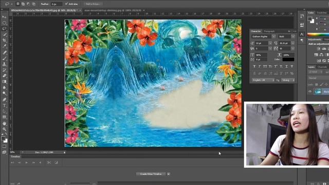Screen dimensions: 329x185
Task: Click the timeline transition icon
Action: click(56, 162)
